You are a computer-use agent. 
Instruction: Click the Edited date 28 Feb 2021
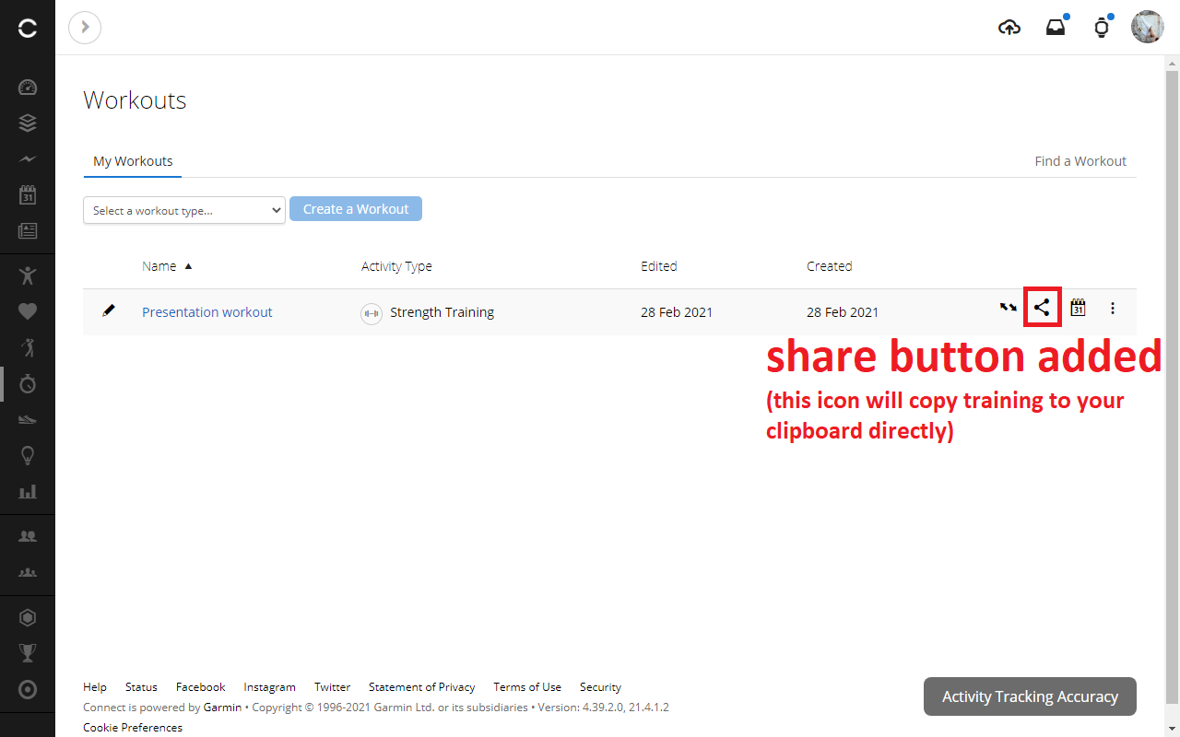(x=677, y=312)
